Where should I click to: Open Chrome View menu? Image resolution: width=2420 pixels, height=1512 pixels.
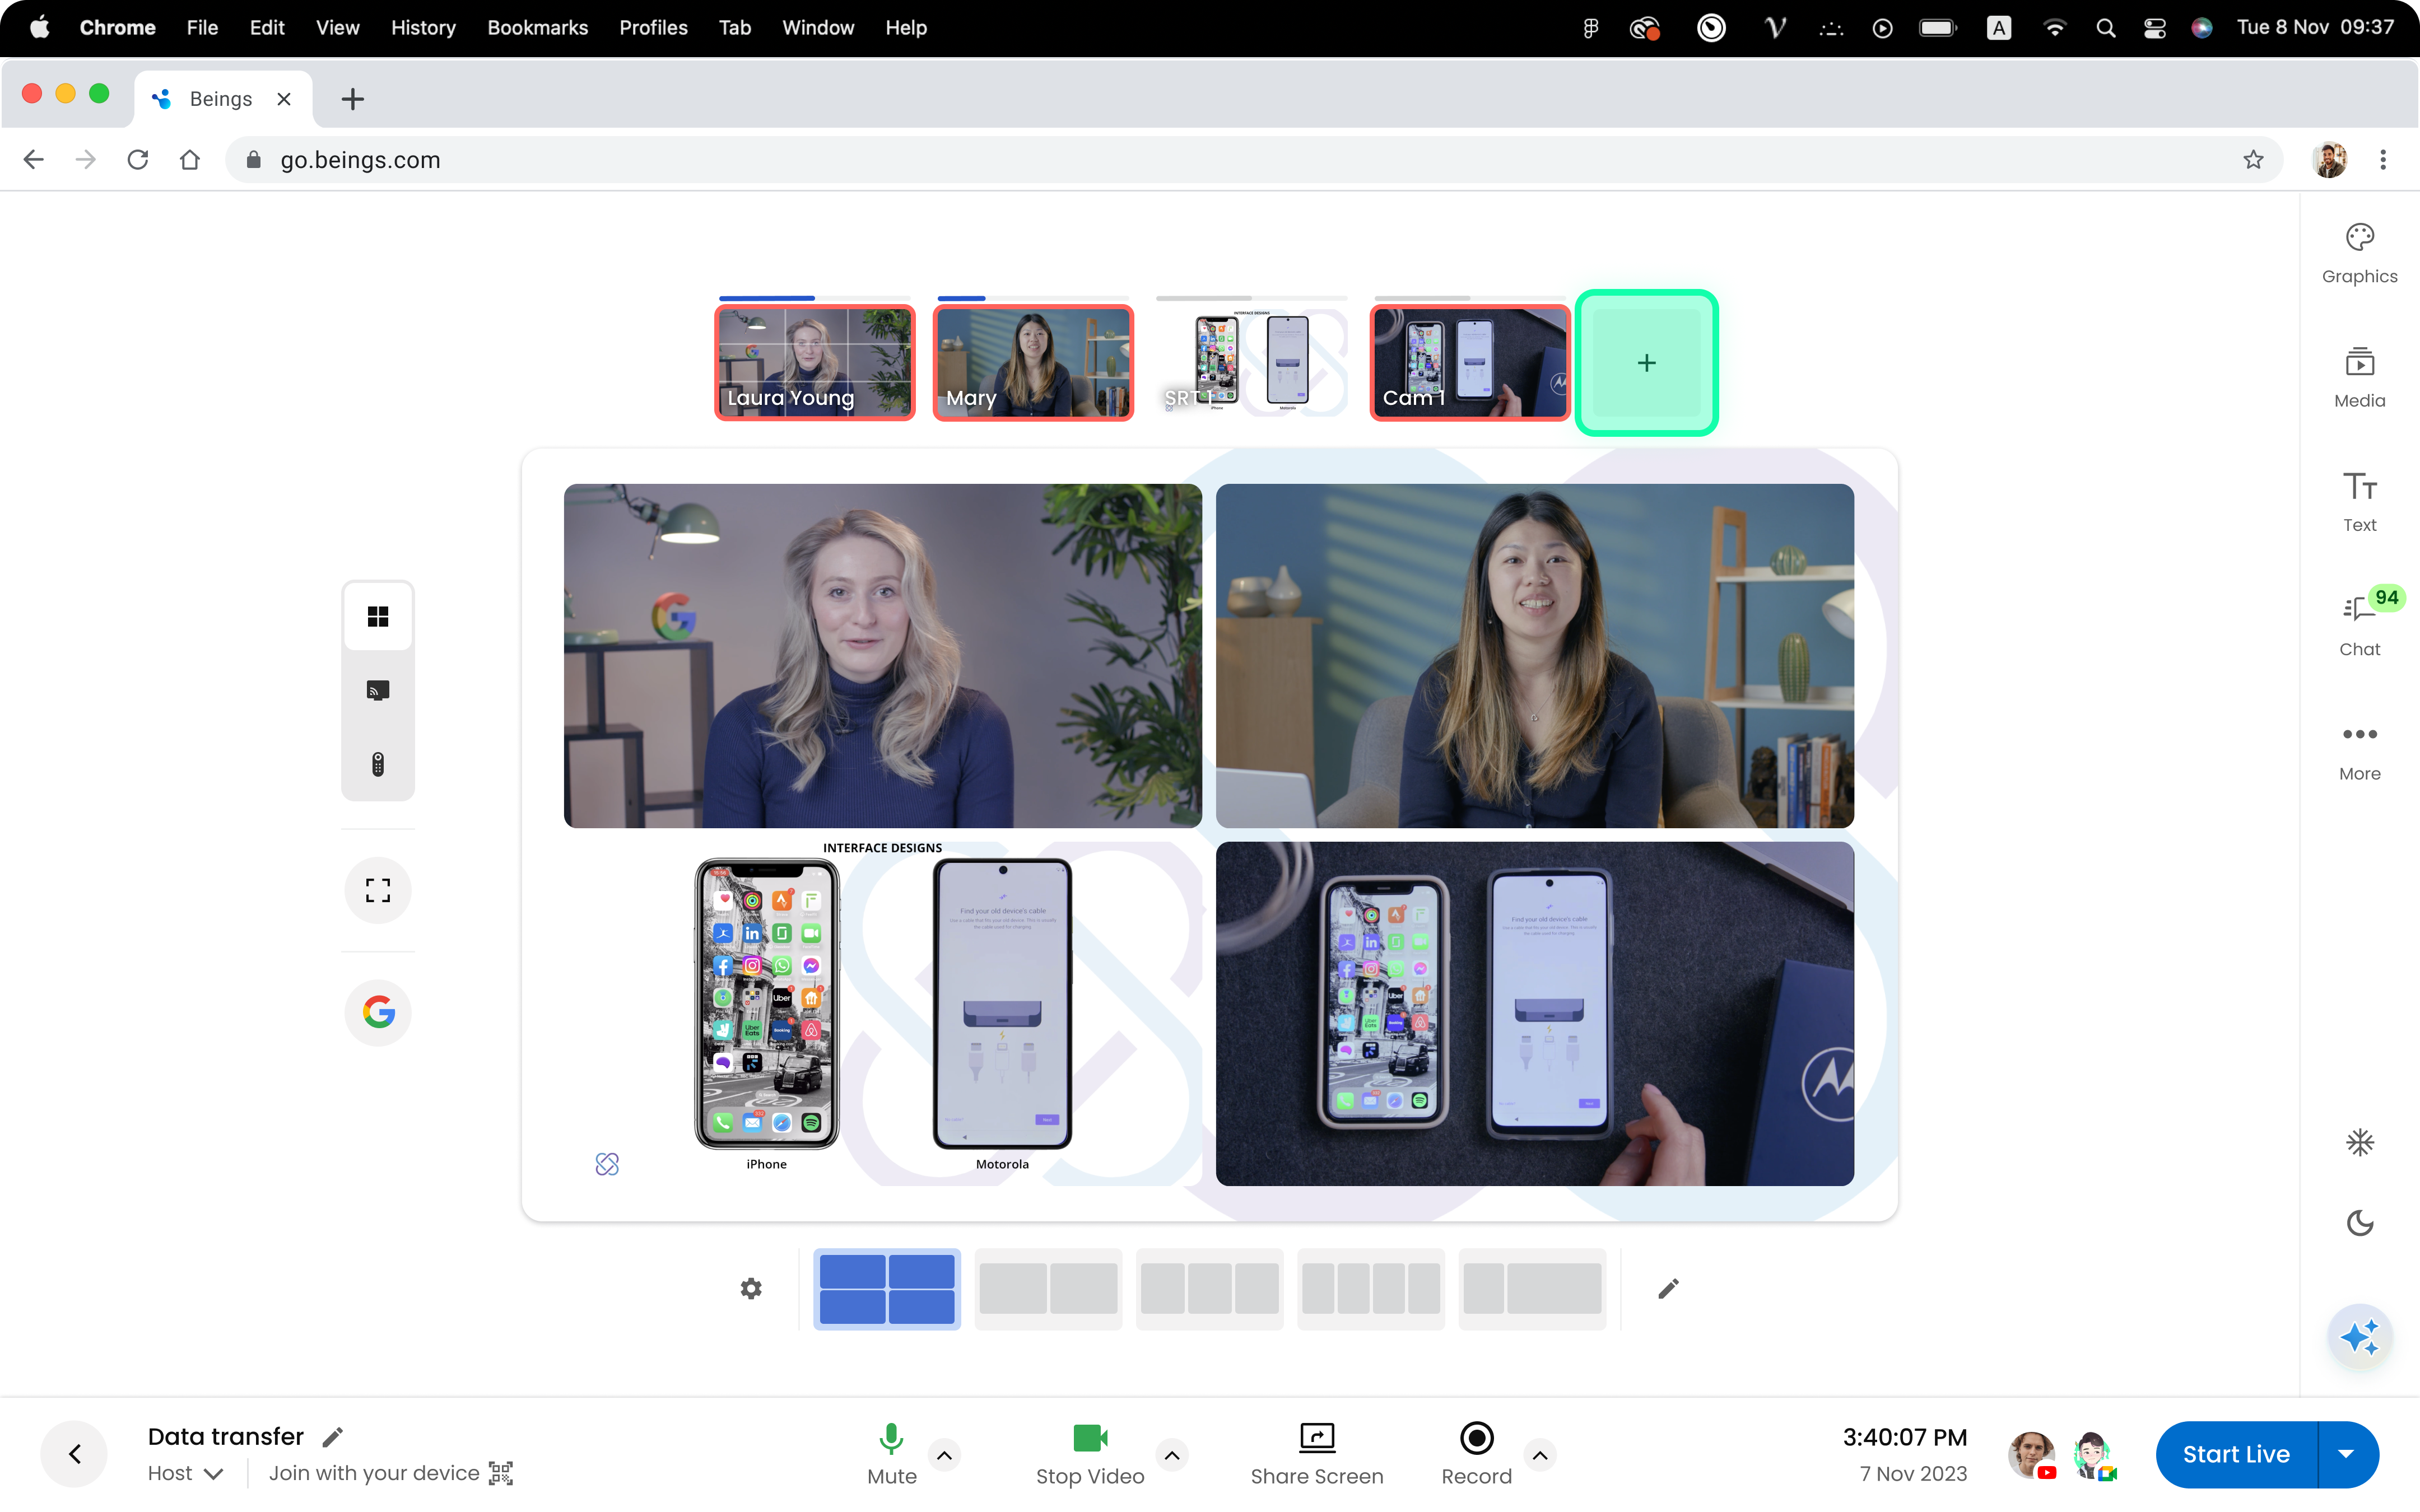[337, 28]
